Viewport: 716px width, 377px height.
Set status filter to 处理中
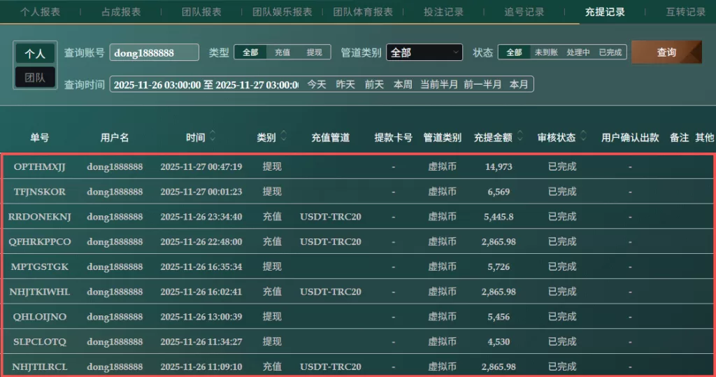point(578,52)
